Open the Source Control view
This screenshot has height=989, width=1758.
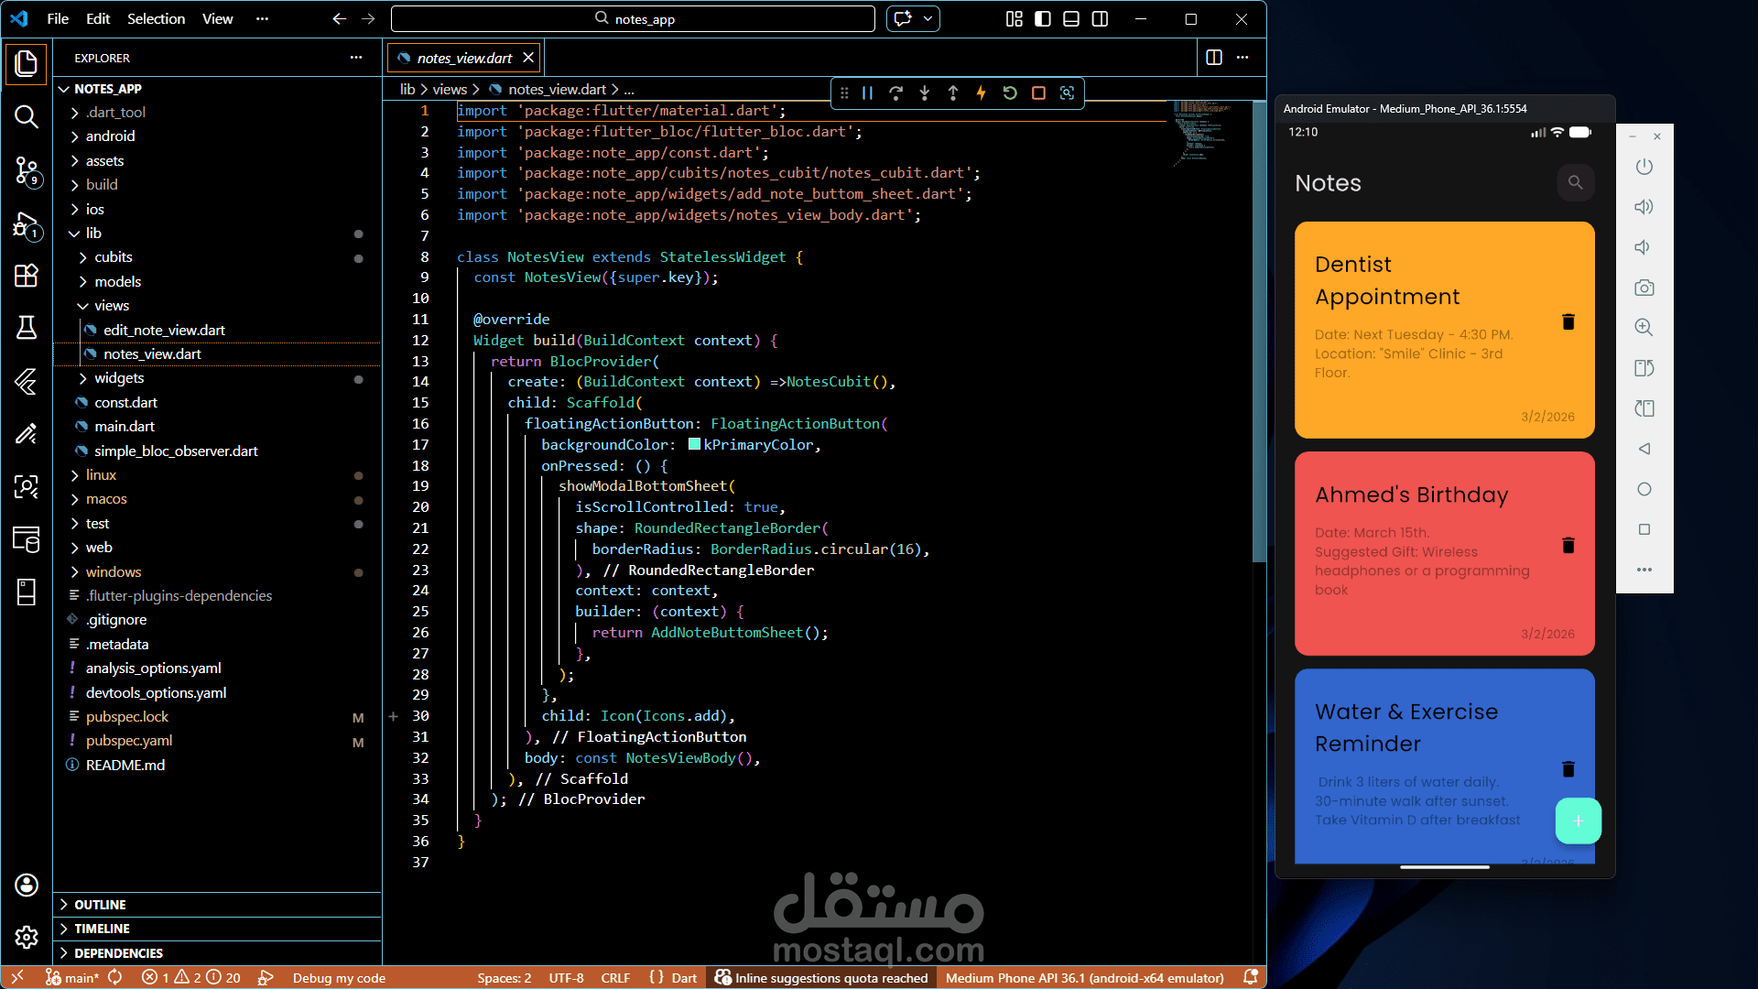[x=27, y=170]
